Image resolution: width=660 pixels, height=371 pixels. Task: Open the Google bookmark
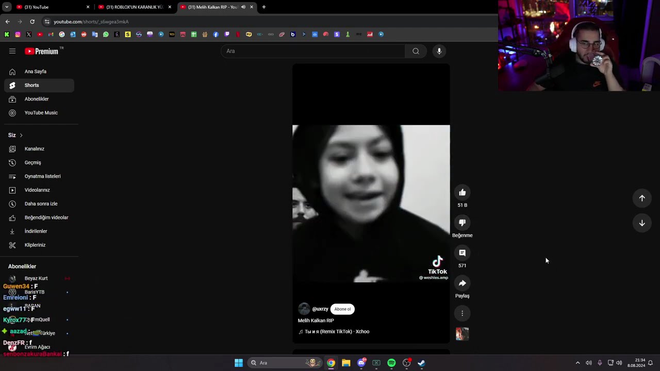click(x=62, y=35)
